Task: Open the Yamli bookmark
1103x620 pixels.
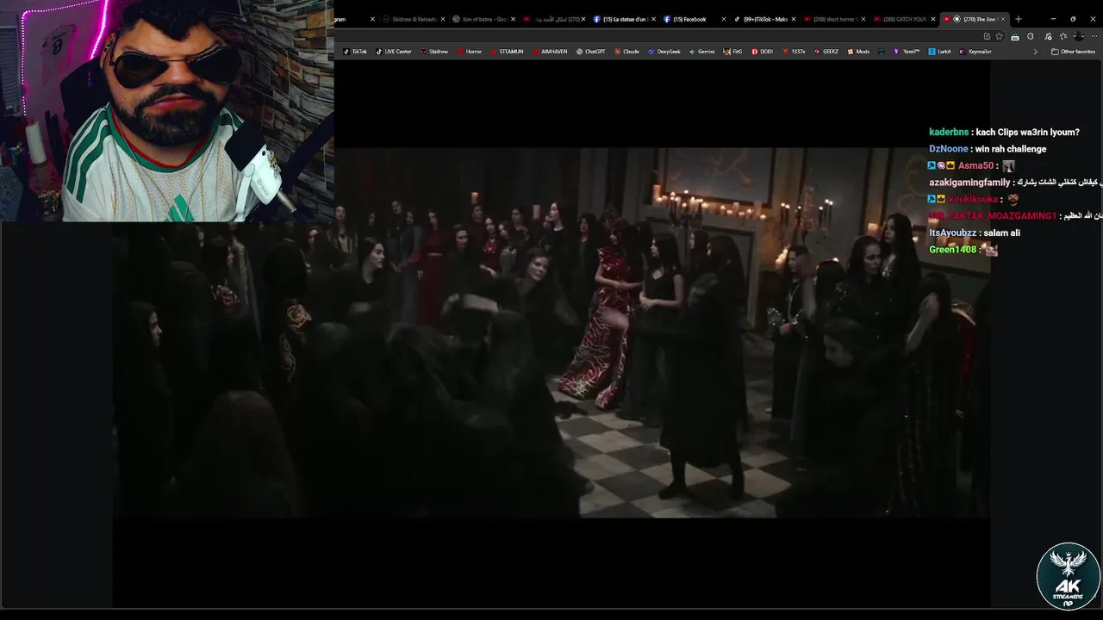Action: click(x=907, y=52)
